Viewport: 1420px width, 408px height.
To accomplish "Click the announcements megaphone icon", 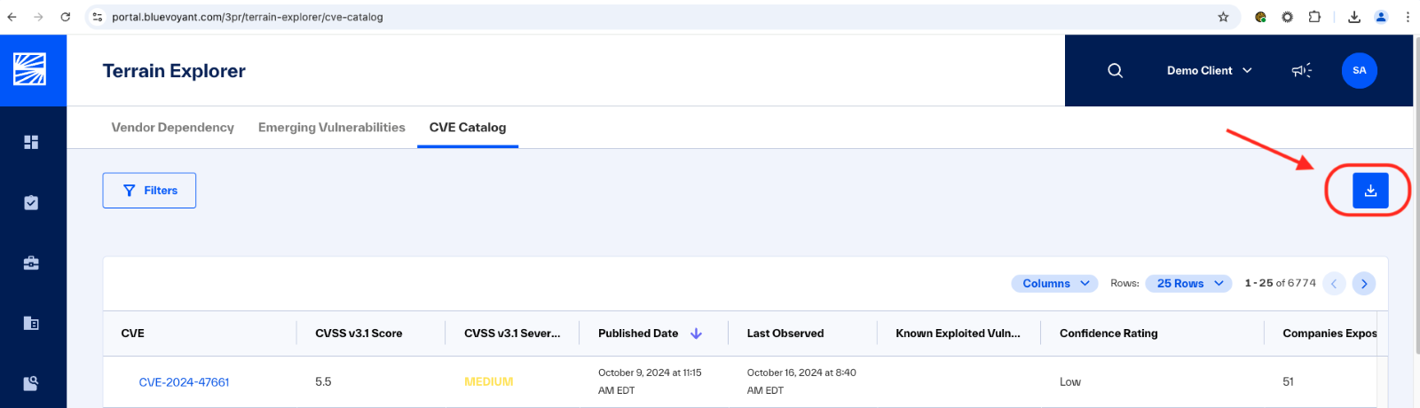I will coord(1301,71).
